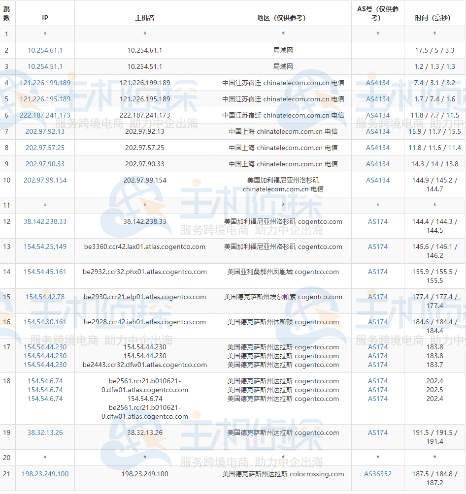Select IP 198.23.249.100 on hop 21

(45, 474)
